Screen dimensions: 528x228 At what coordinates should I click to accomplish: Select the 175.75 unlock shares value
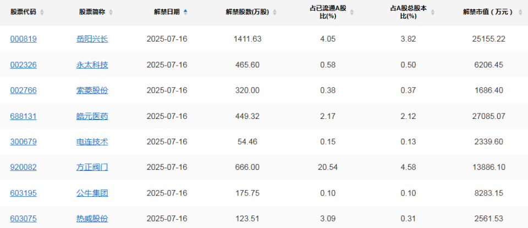pos(248,193)
